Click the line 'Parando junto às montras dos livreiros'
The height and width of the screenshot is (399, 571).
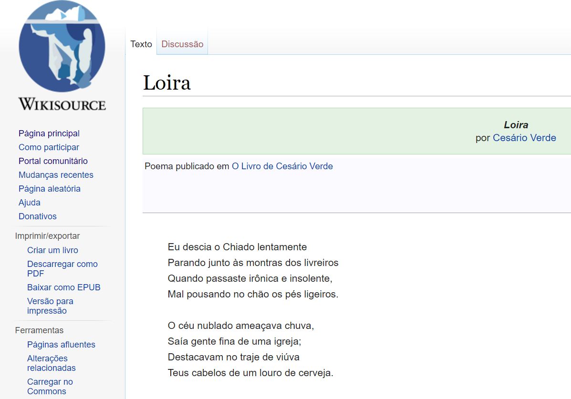[253, 263]
